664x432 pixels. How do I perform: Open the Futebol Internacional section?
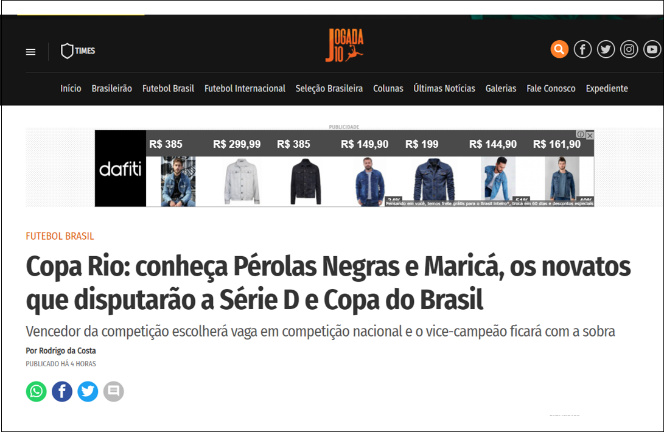pos(245,88)
